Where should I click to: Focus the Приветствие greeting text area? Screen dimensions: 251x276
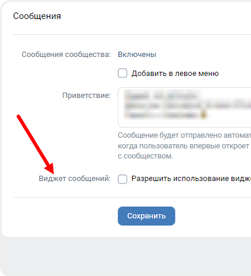[x=185, y=107]
